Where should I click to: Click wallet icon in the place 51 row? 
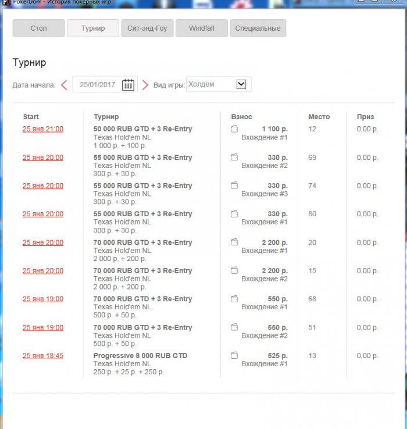click(x=234, y=327)
